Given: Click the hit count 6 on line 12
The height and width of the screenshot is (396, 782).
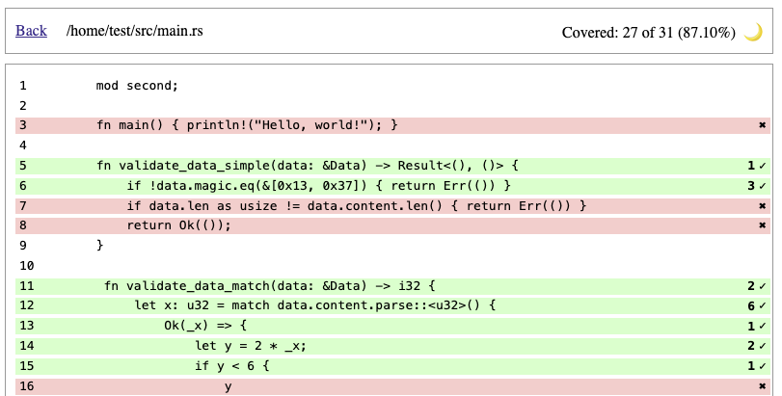Looking at the screenshot, I should tap(751, 305).
